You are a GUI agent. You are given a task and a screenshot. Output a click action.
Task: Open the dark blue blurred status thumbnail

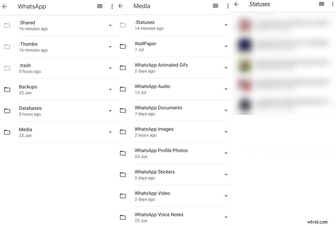(x=245, y=45)
